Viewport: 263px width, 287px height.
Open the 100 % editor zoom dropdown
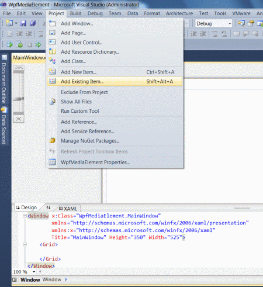pyautogui.click(x=34, y=272)
